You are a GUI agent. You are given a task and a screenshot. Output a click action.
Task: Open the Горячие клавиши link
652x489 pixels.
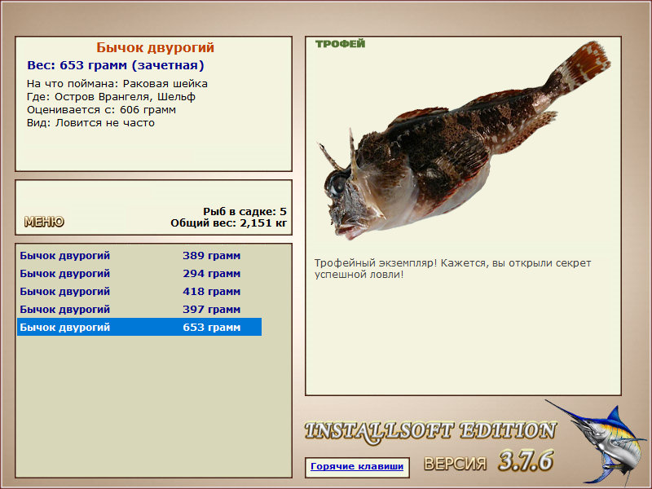[x=357, y=466]
